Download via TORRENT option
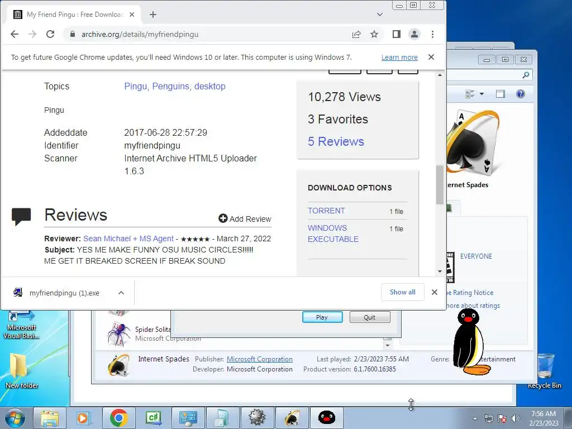 (x=326, y=211)
